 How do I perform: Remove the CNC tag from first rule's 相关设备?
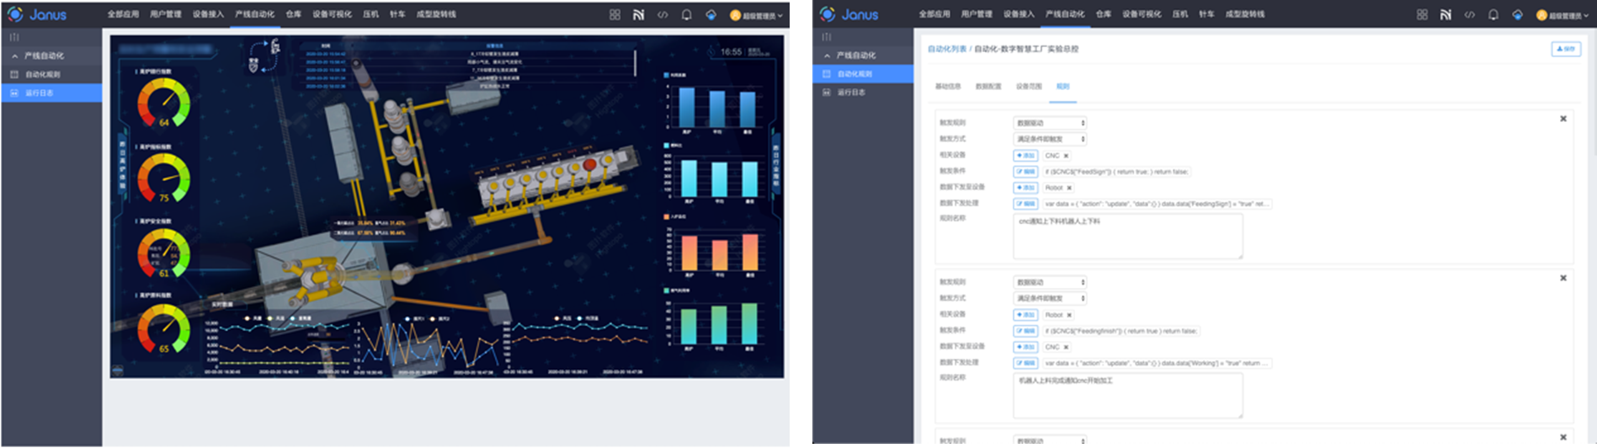click(1066, 156)
